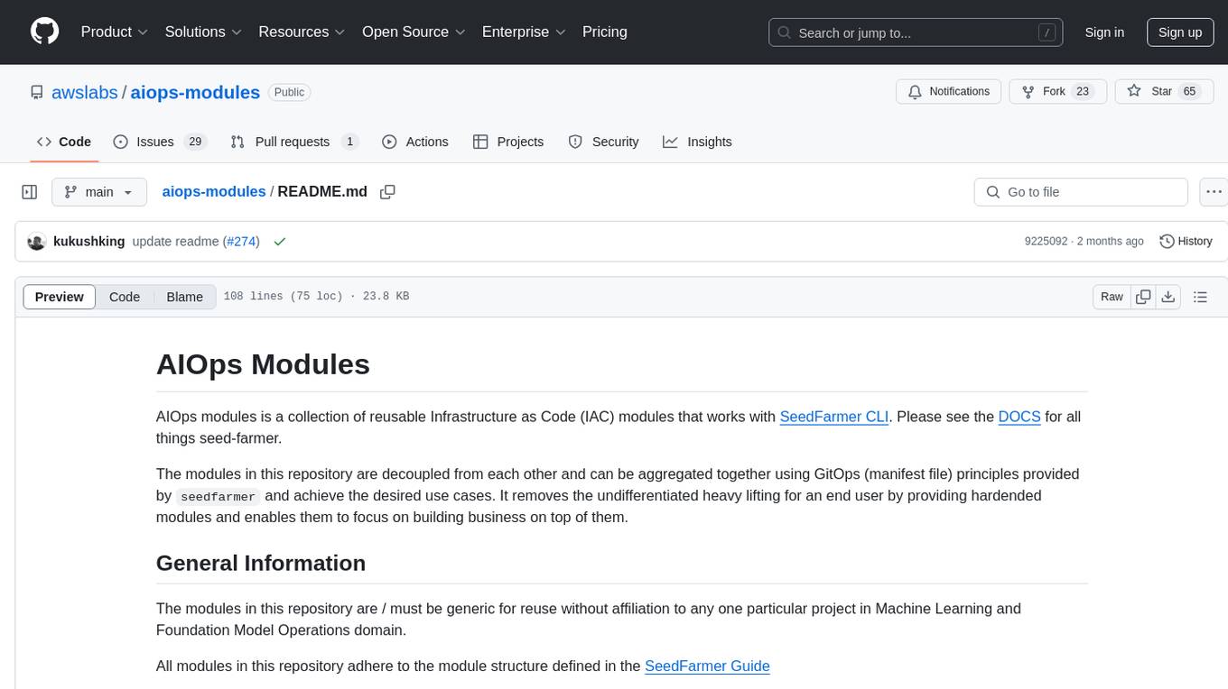The width and height of the screenshot is (1228, 689).
Task: Open the file History
Action: [x=1186, y=242]
